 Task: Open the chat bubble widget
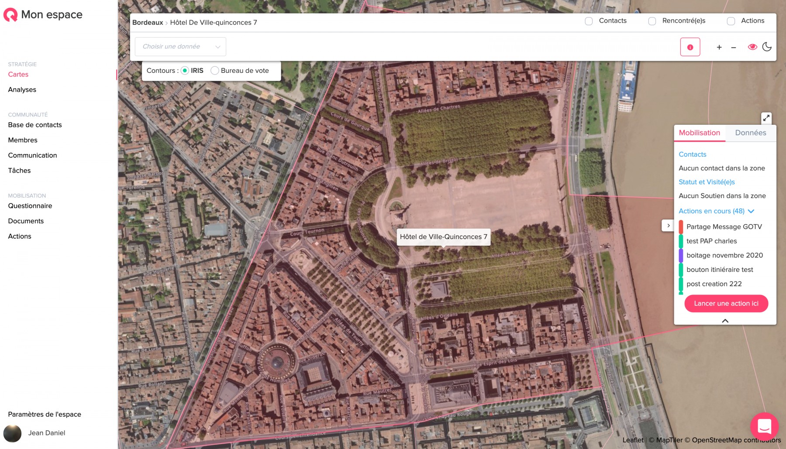pos(764,426)
